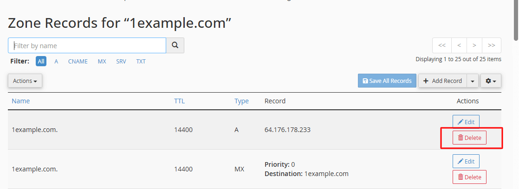
Task: Go to next page with > button
Action: click(x=474, y=45)
